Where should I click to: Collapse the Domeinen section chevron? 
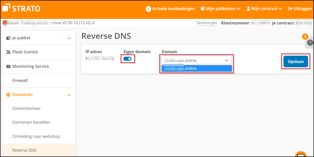[x=69, y=95]
